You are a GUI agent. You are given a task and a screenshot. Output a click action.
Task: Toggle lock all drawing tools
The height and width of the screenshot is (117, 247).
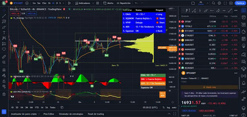click(x=4, y=81)
